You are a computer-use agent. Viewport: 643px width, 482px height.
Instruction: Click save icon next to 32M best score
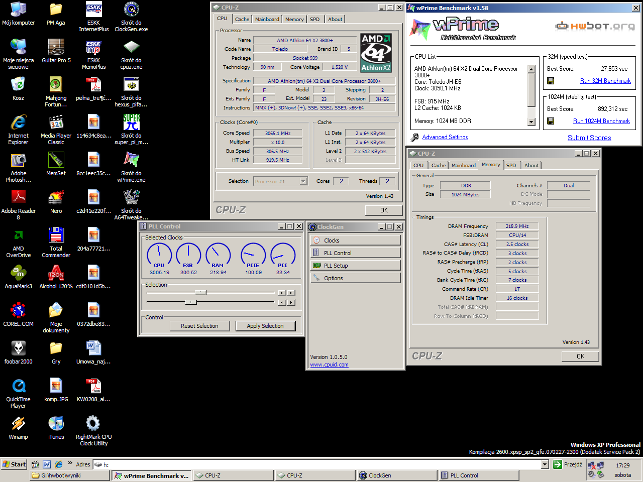[x=551, y=81]
